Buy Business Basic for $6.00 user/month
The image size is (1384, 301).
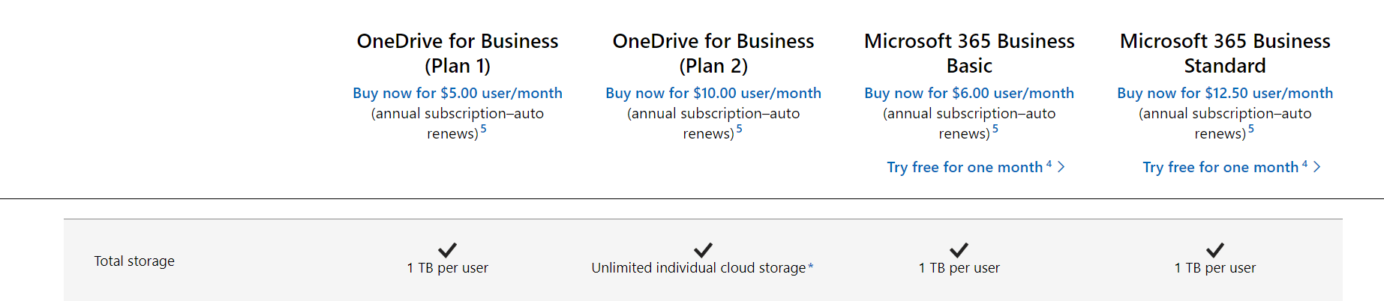[969, 93]
